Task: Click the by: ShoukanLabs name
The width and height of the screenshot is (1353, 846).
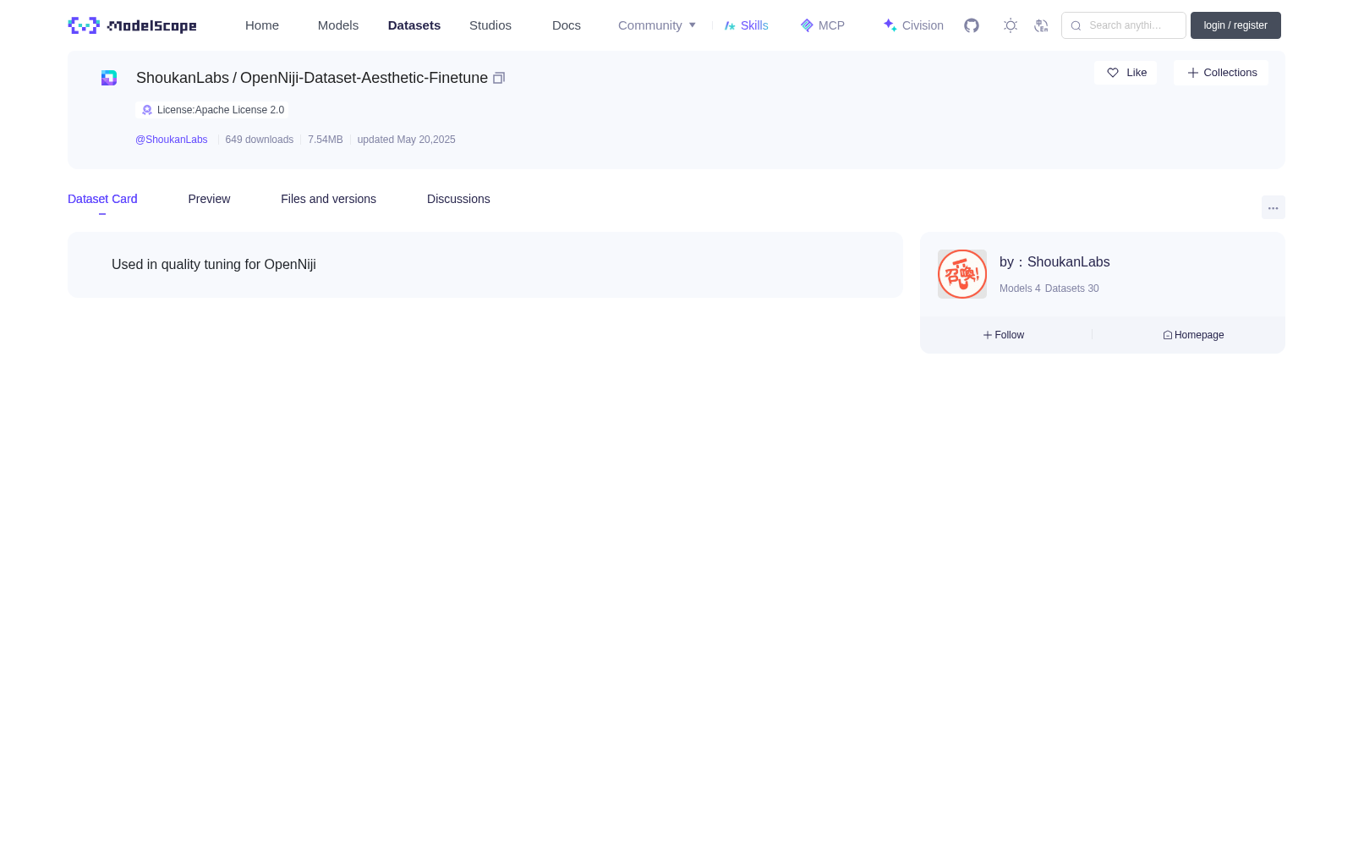Action: coord(1054,262)
